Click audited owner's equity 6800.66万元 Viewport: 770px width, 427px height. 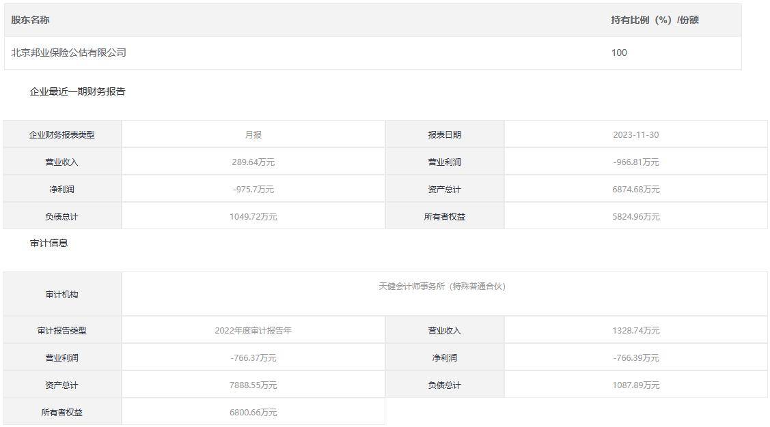point(253,412)
